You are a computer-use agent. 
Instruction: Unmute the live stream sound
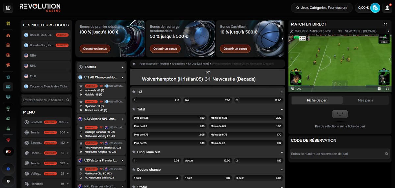[292, 89]
